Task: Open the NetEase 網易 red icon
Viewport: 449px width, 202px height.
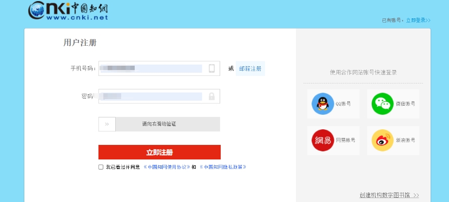Action: click(x=323, y=141)
